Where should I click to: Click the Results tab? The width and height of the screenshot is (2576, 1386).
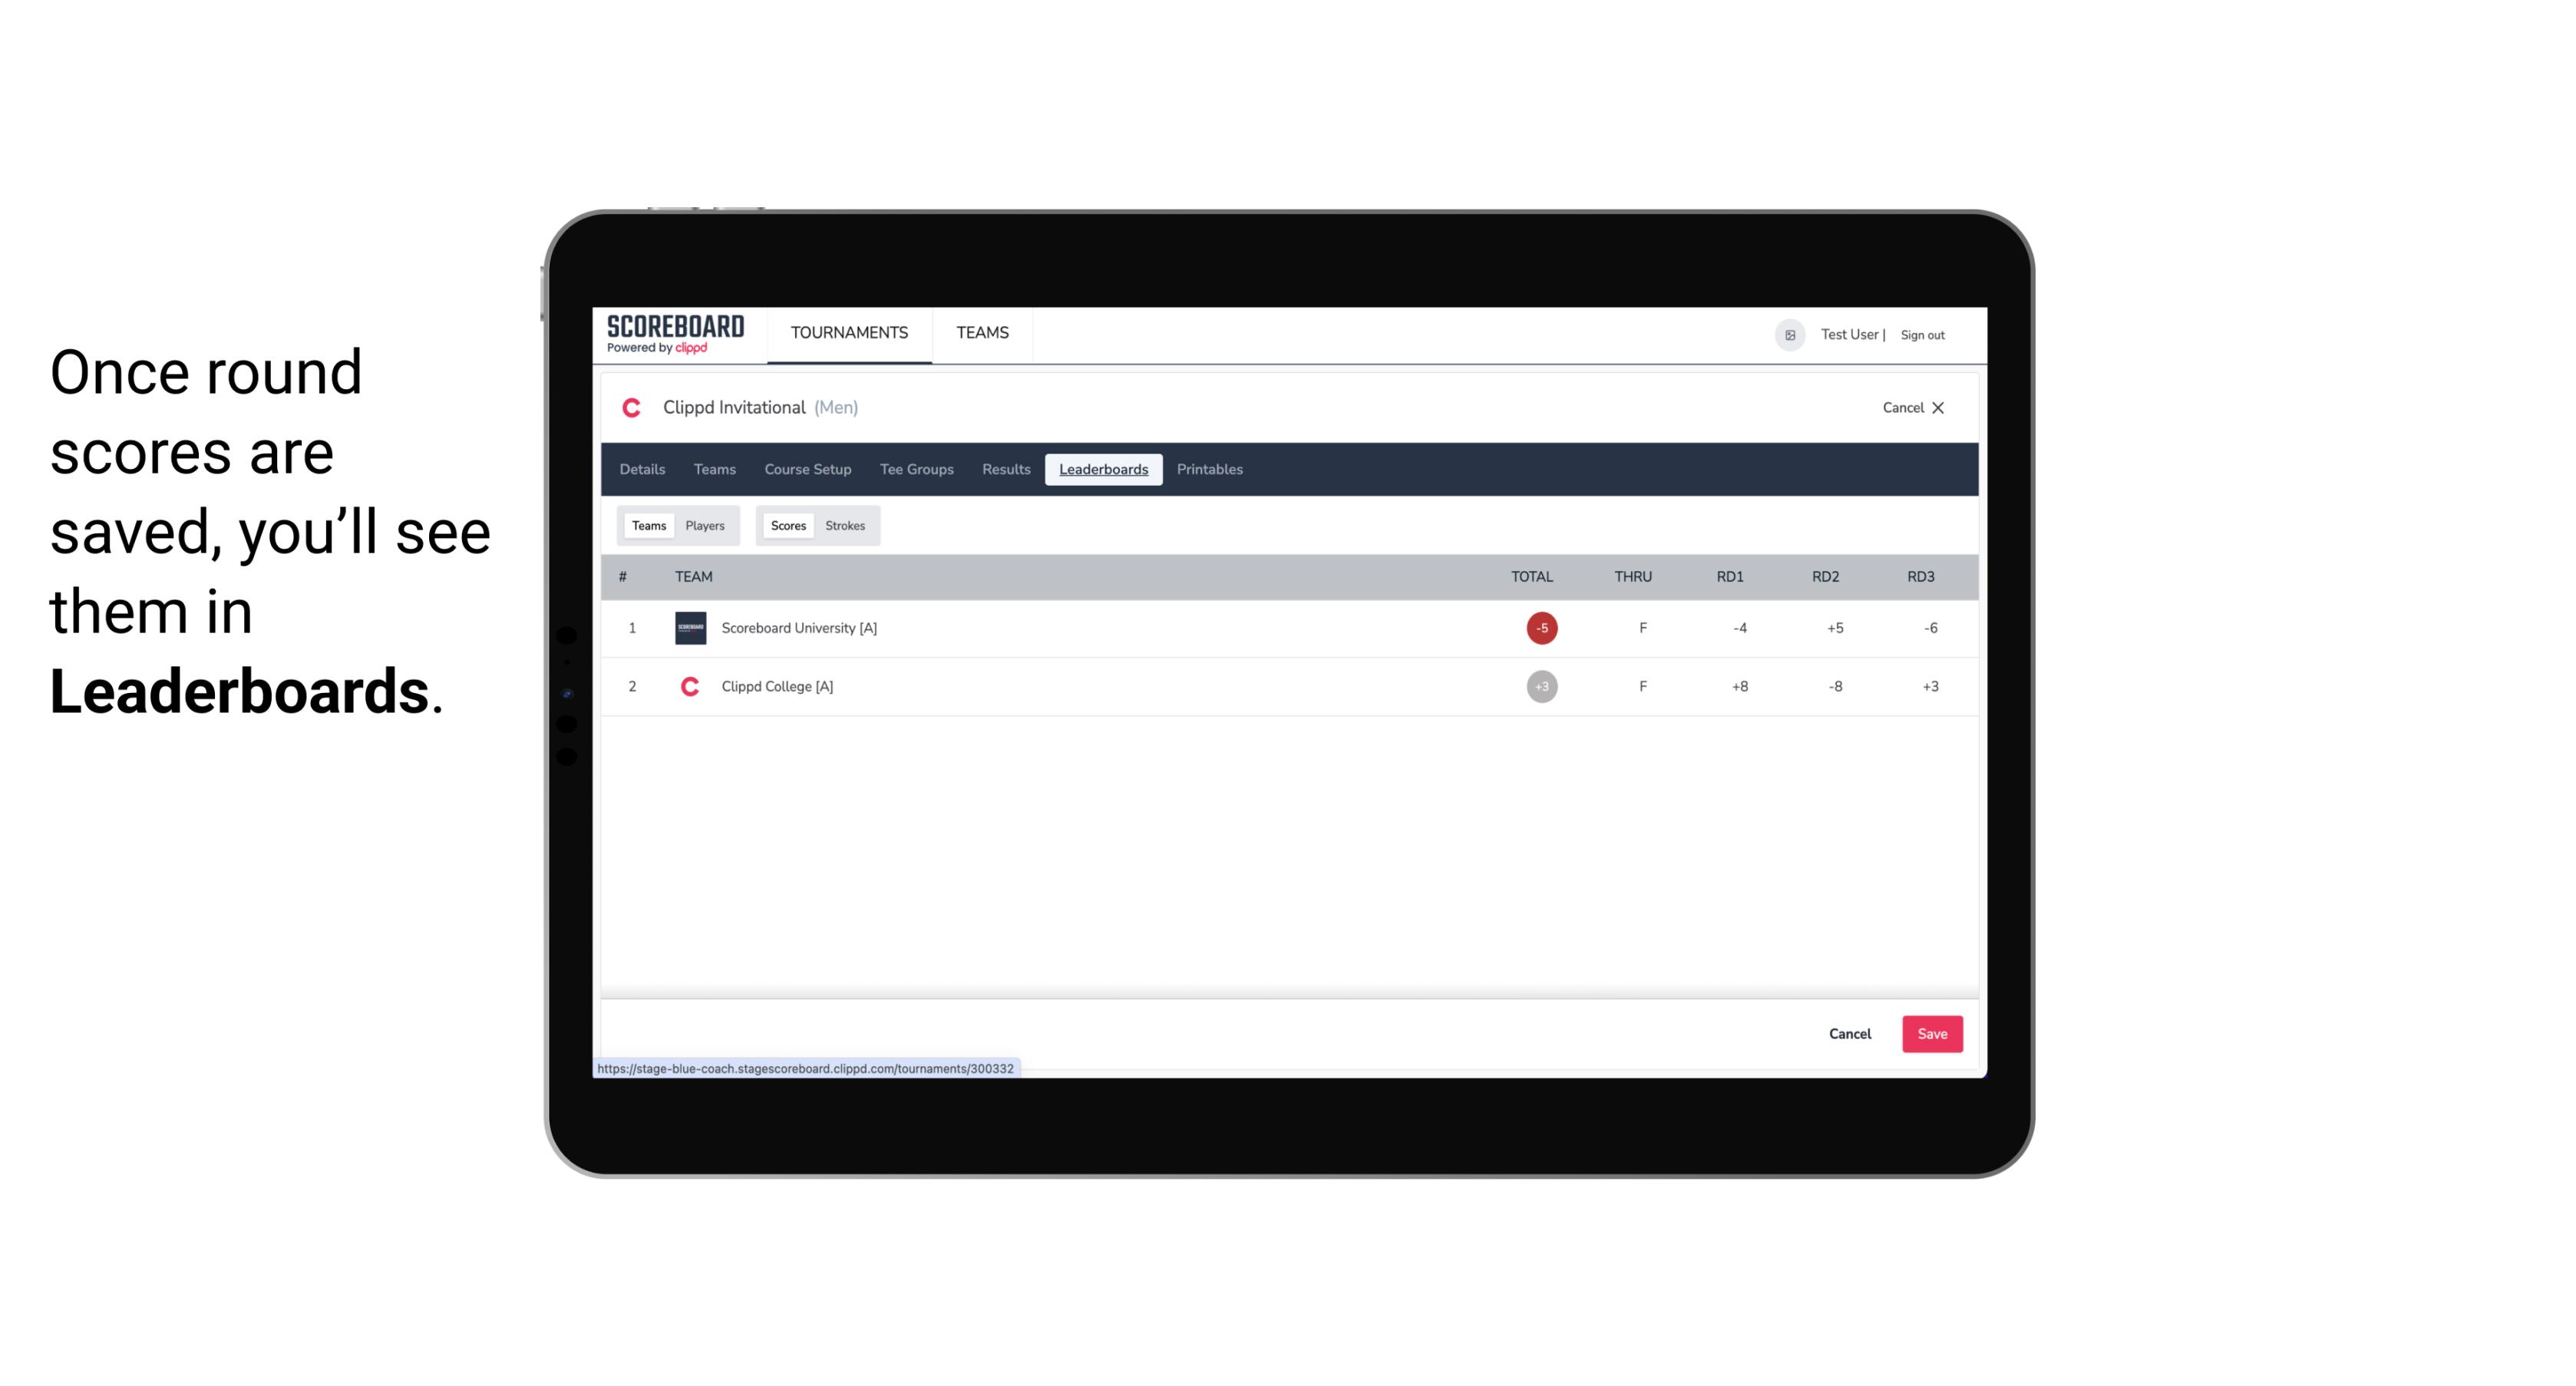[1004, 467]
